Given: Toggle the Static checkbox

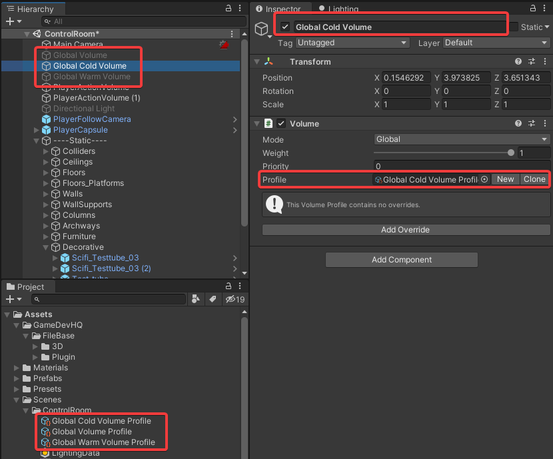Looking at the screenshot, I should point(514,27).
